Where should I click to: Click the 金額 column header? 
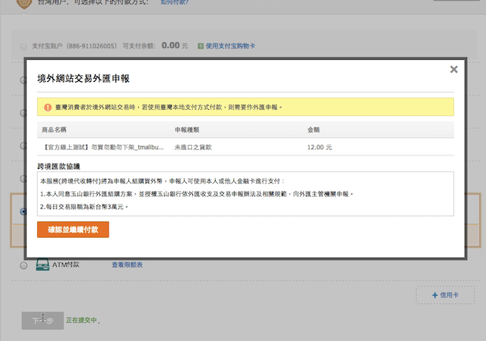tap(314, 130)
